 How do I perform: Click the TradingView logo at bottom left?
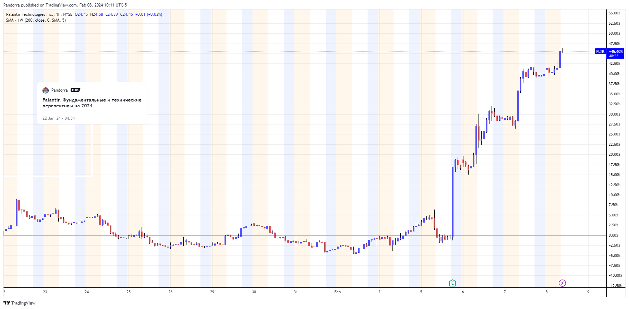pyautogui.click(x=20, y=303)
